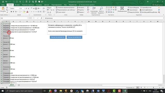Switch to the Формулы ribbon tab
This screenshot has height=93, width=165.
[x=39, y=5]
